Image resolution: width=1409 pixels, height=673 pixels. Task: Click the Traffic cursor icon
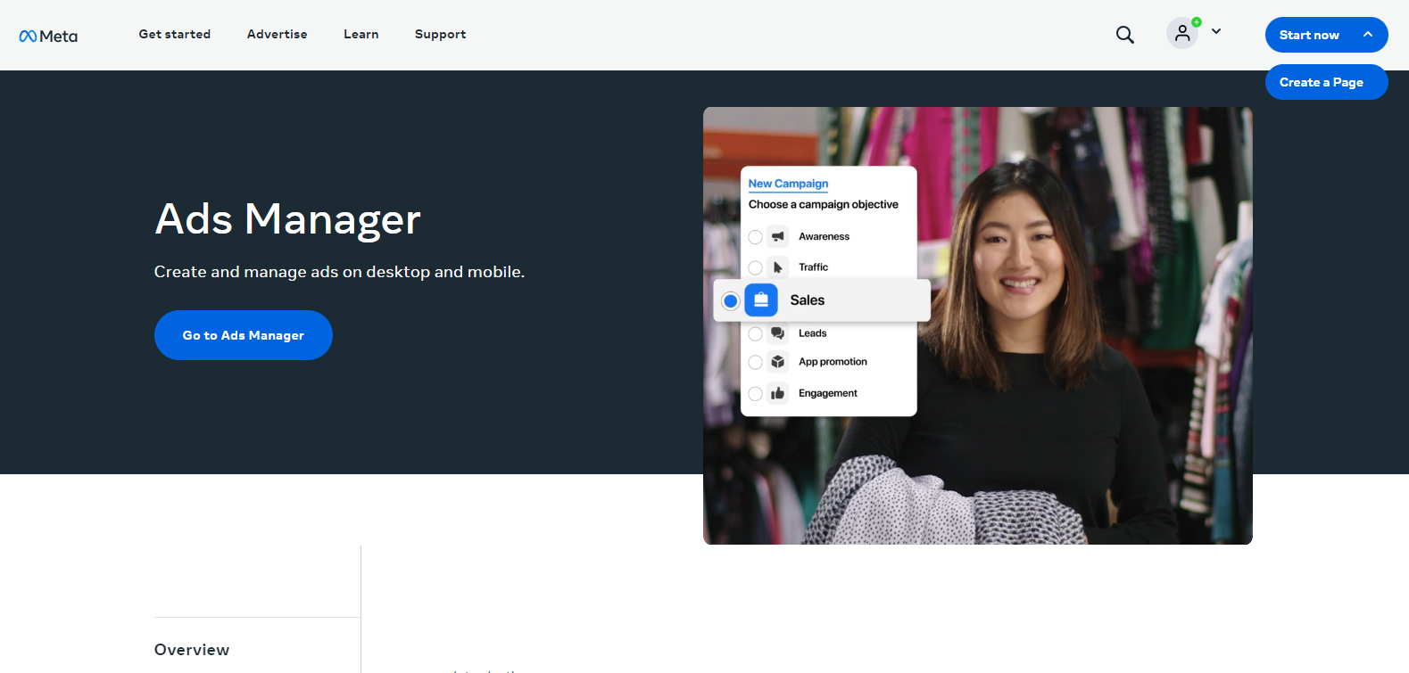point(778,267)
